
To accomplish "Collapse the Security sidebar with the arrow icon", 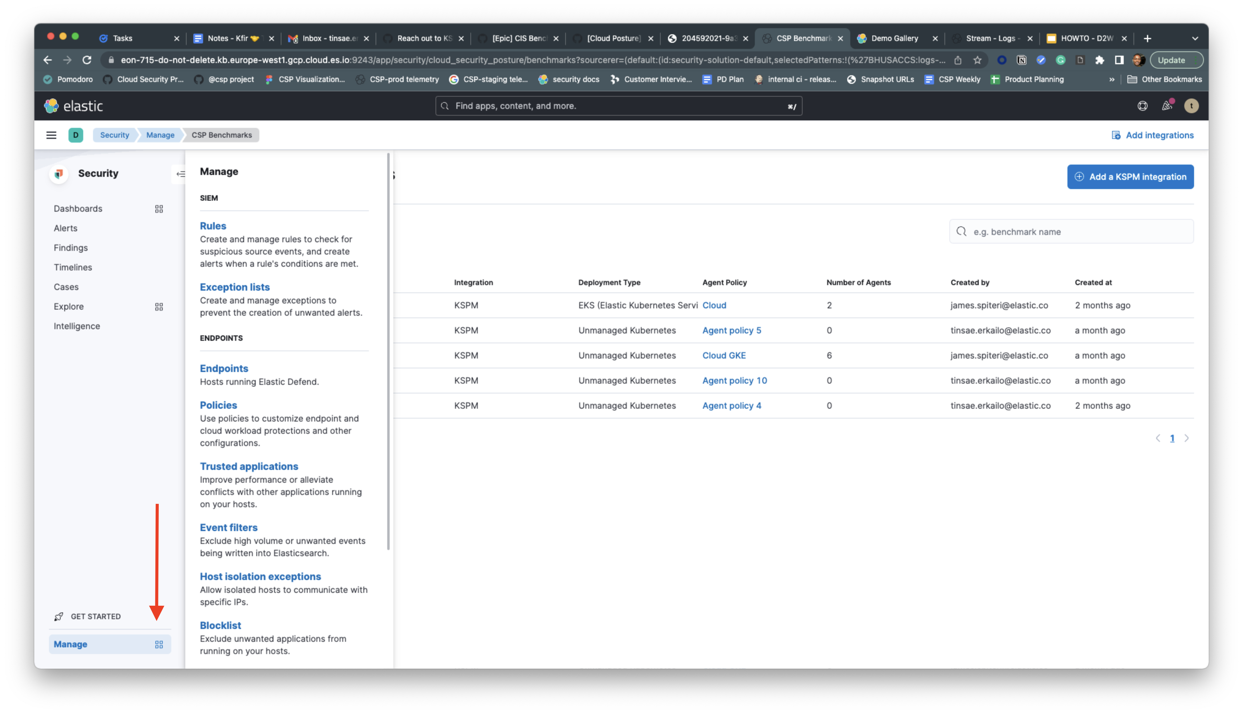I will tap(181, 173).
